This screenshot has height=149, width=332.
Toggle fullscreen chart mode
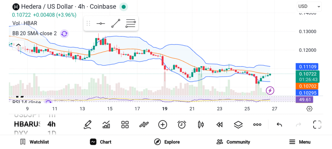point(317,124)
